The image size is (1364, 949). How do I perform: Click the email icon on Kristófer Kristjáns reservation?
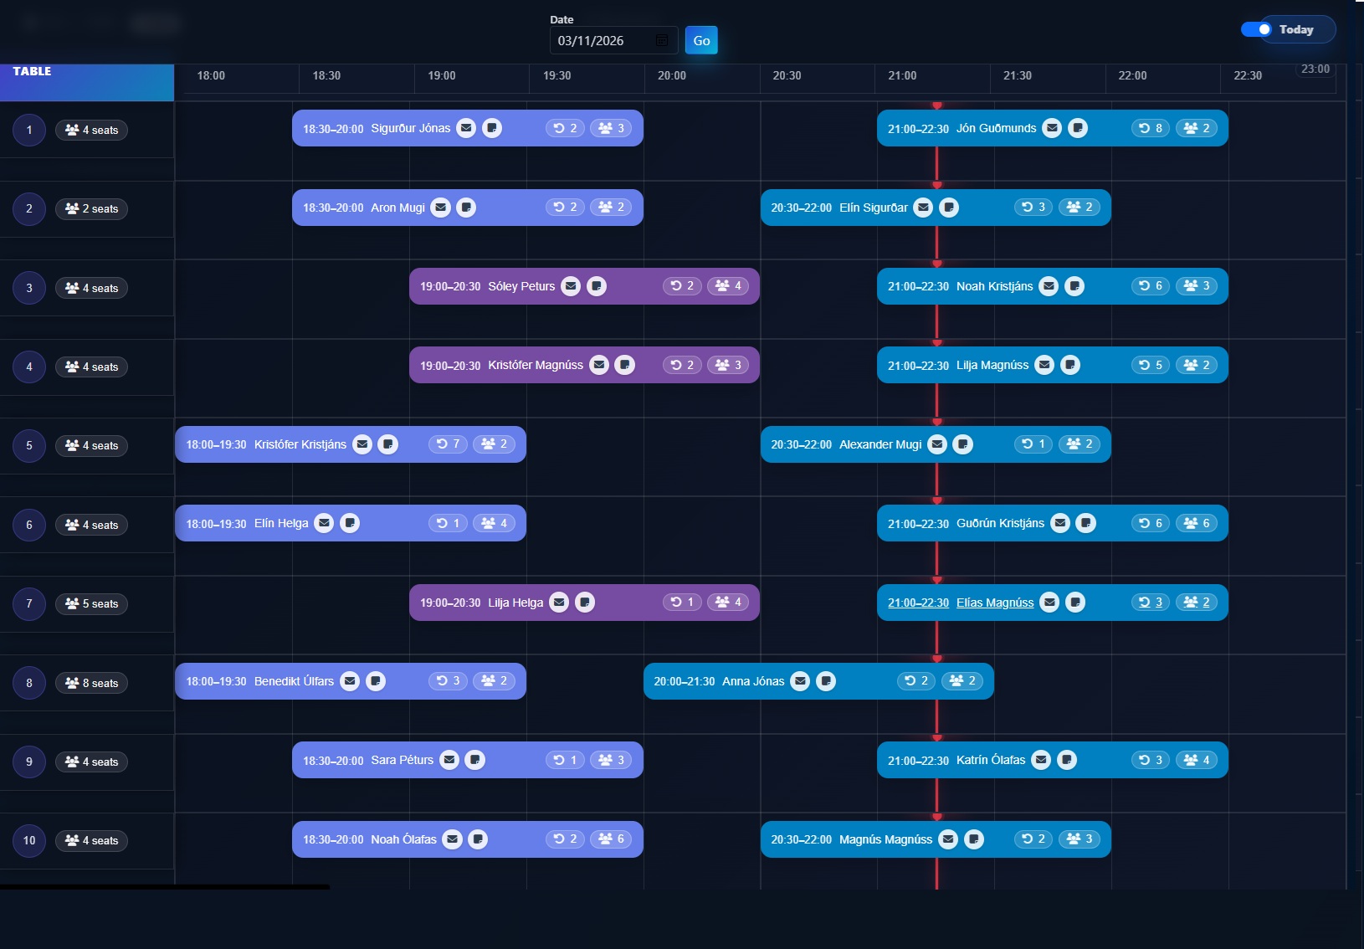(362, 444)
